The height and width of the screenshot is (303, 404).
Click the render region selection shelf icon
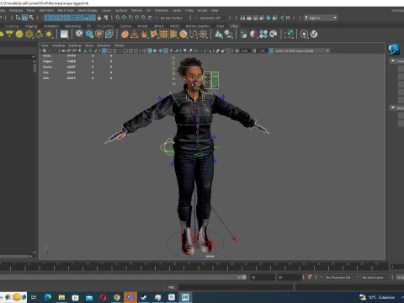point(289,35)
